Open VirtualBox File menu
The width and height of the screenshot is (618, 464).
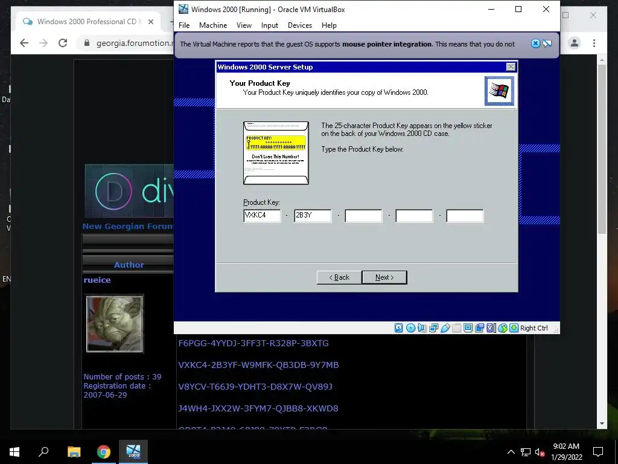click(x=184, y=25)
